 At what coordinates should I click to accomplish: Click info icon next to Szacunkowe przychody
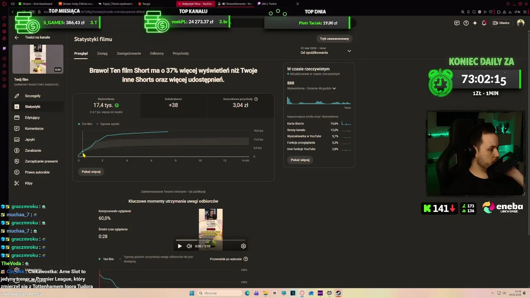click(x=256, y=99)
